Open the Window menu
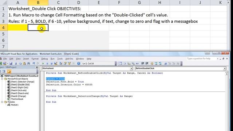This screenshot has height=131, width=233. point(80,59)
